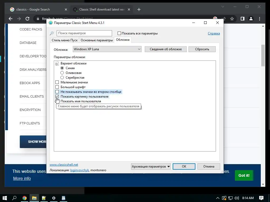Open Chrome tab search chevron

pyautogui.click(x=223, y=7)
